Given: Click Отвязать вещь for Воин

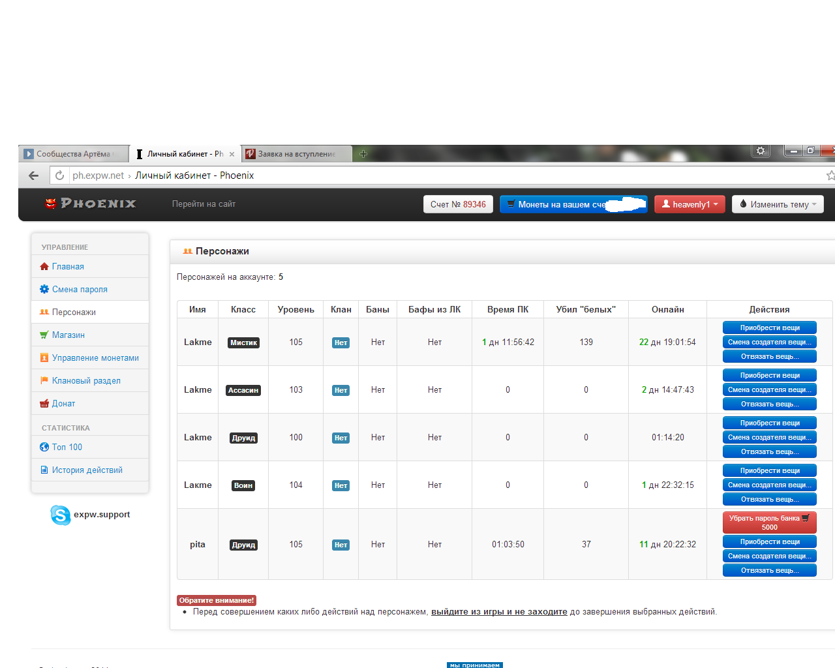Looking at the screenshot, I should click(770, 499).
